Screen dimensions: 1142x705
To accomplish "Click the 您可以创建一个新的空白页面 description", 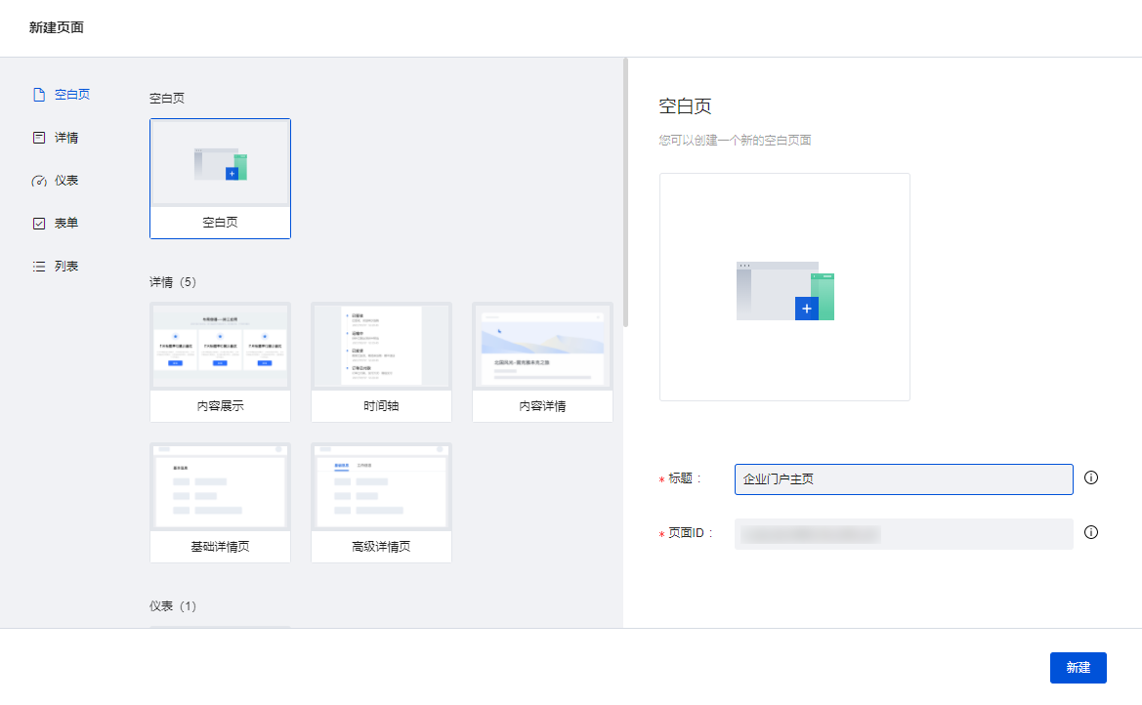I will click(735, 140).
